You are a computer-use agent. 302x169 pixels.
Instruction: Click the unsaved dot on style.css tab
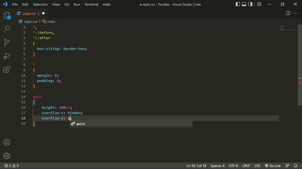pyautogui.click(x=43, y=13)
